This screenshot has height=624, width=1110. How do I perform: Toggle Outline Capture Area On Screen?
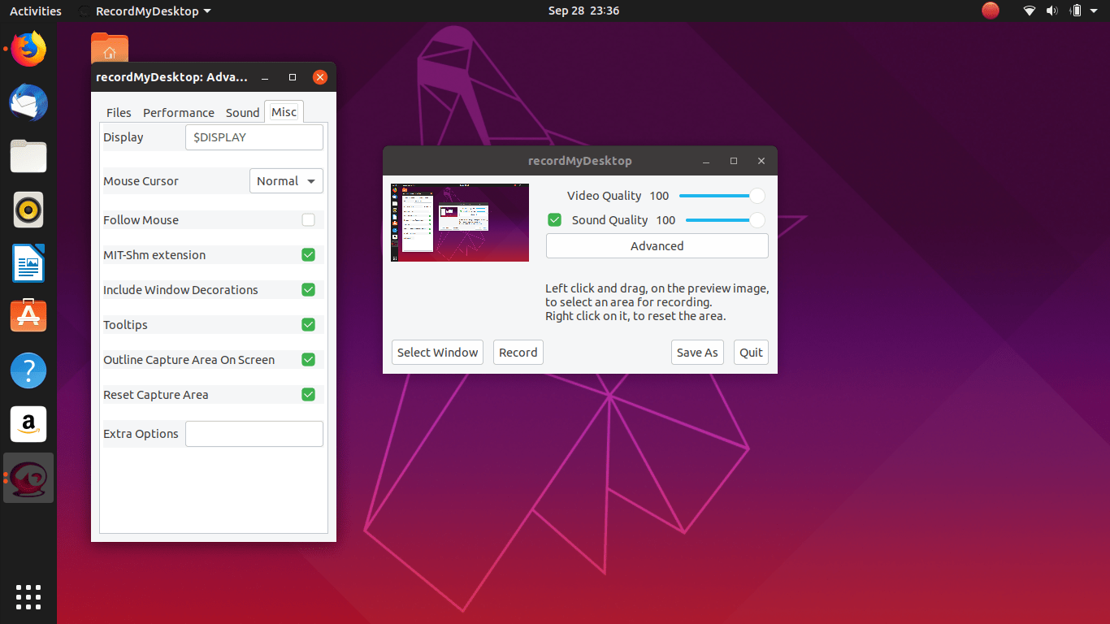pos(308,359)
